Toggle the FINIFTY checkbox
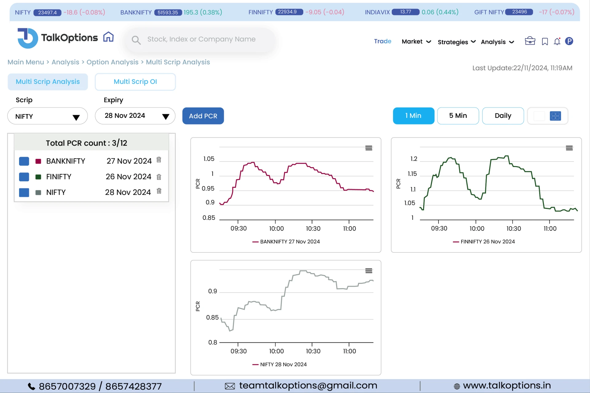The image size is (590, 393). [x=24, y=177]
